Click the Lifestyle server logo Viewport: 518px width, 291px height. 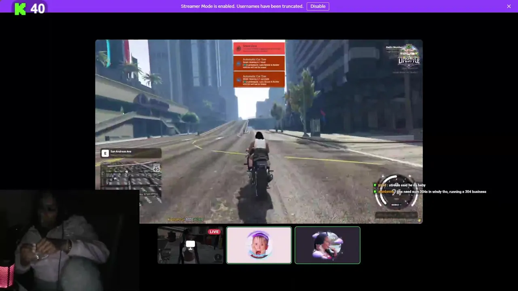(409, 57)
